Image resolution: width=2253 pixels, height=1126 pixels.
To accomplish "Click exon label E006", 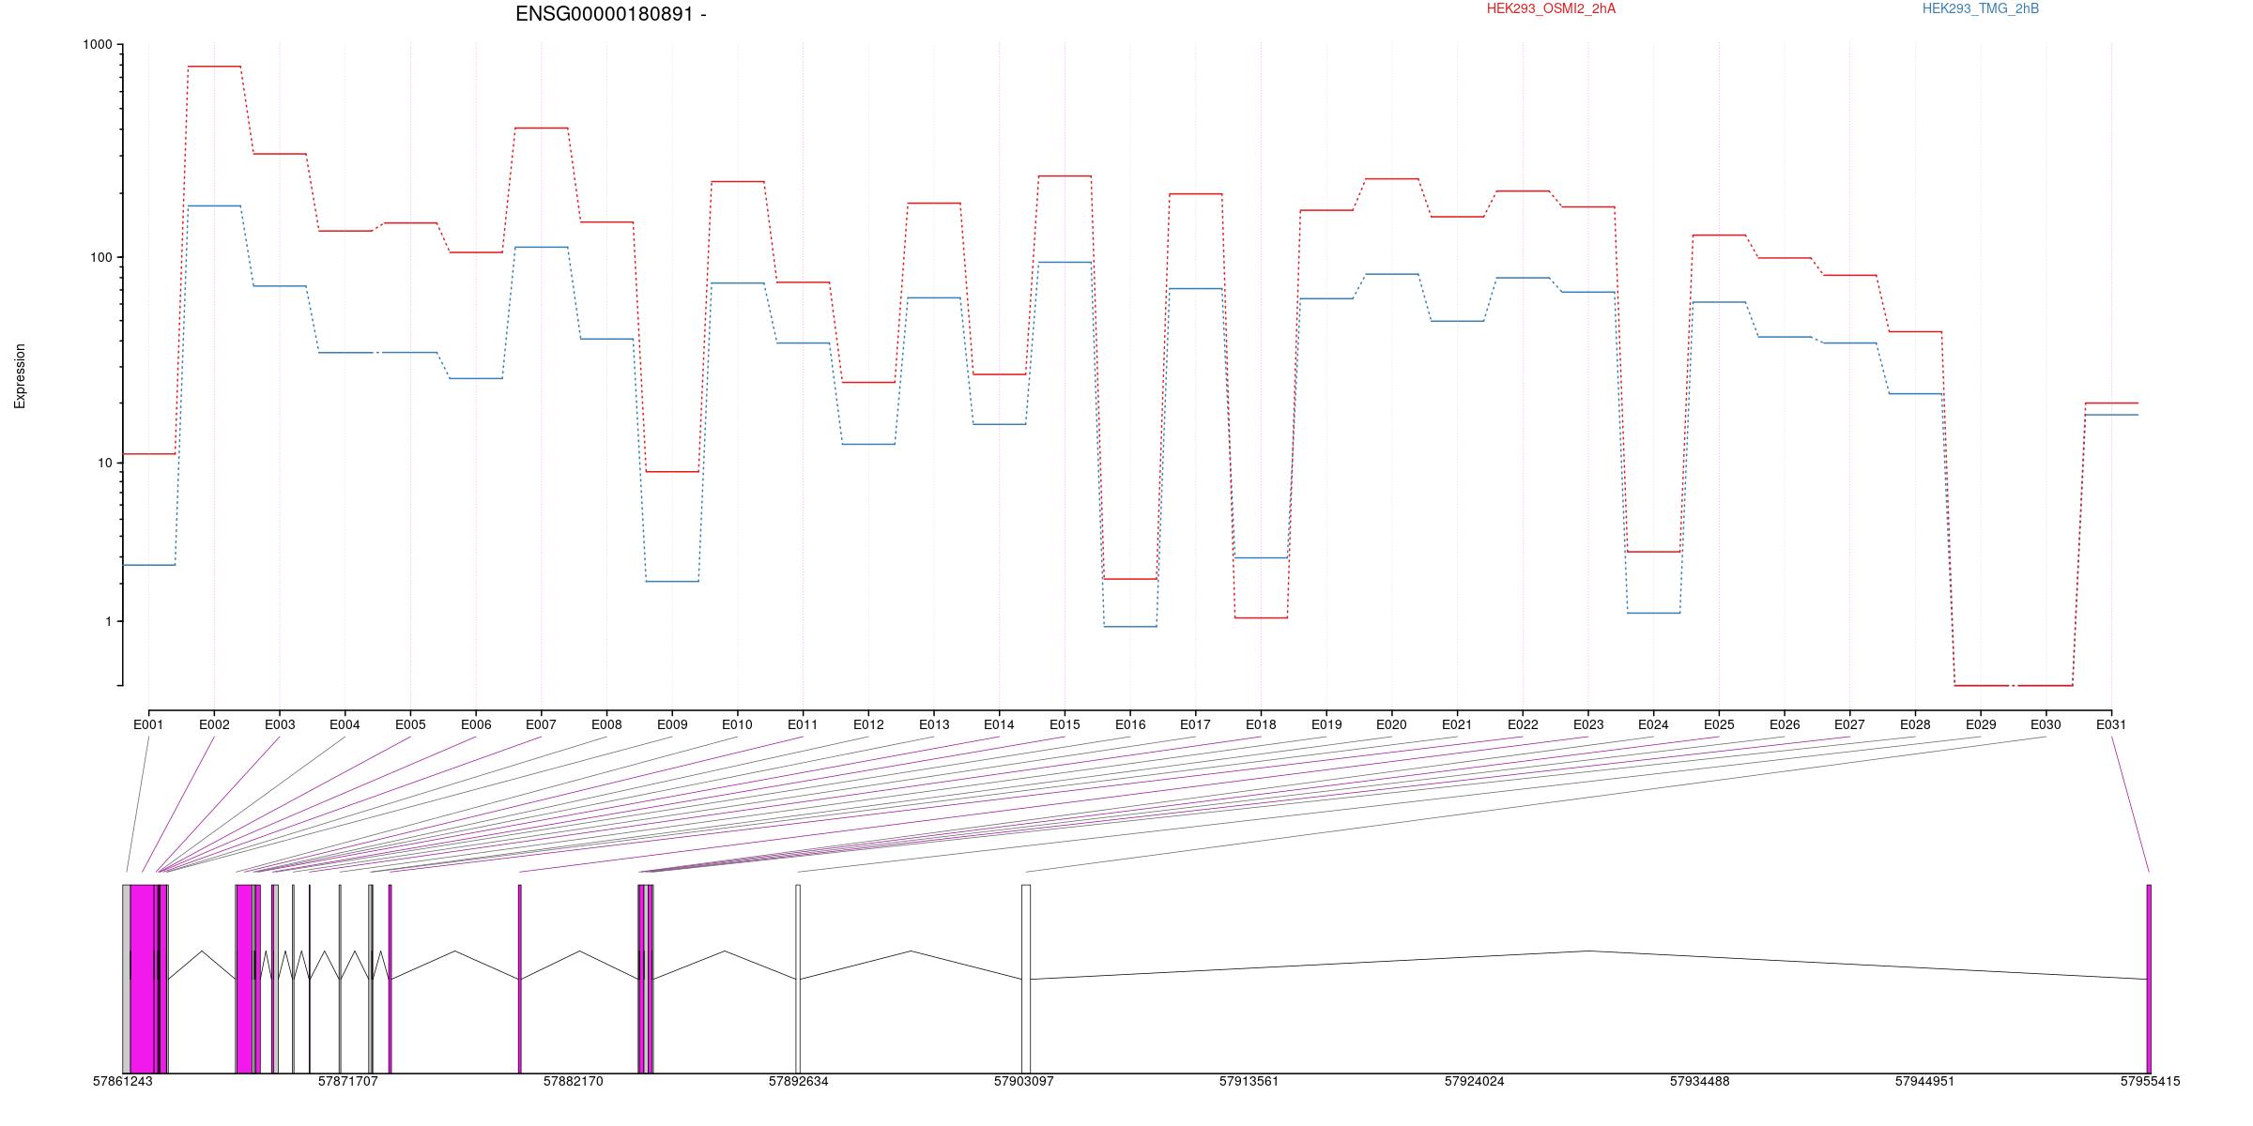I will click(x=476, y=724).
